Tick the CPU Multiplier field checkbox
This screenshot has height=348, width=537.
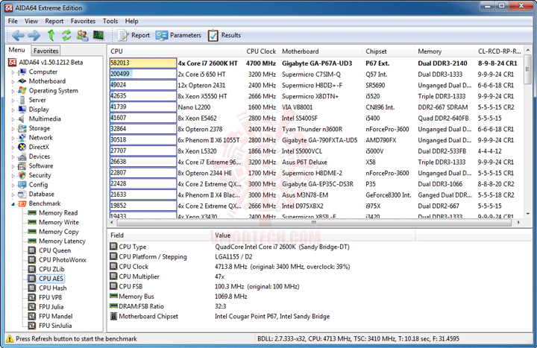(x=113, y=276)
